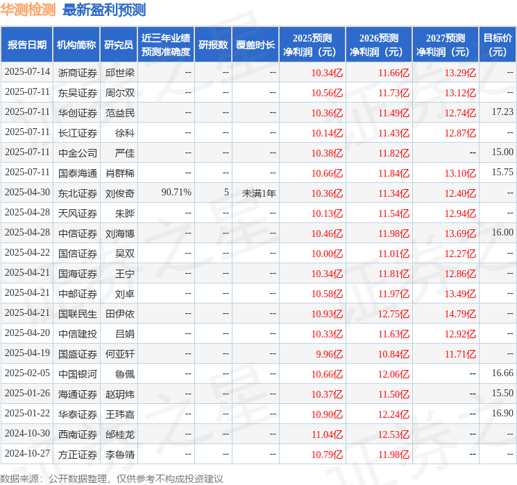Click the 华创证券 institution cell
Viewport: 517px width, 485px height.
tap(78, 113)
